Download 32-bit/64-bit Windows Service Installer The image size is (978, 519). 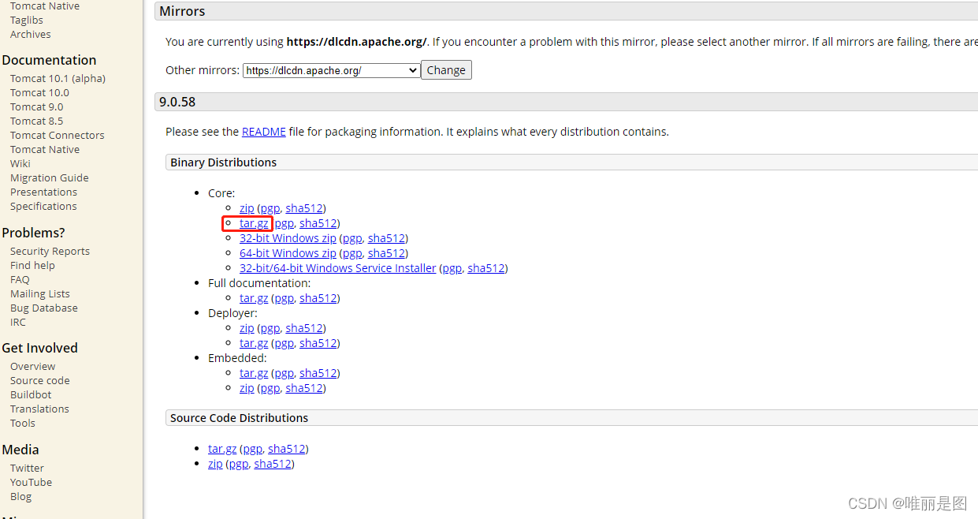click(338, 268)
